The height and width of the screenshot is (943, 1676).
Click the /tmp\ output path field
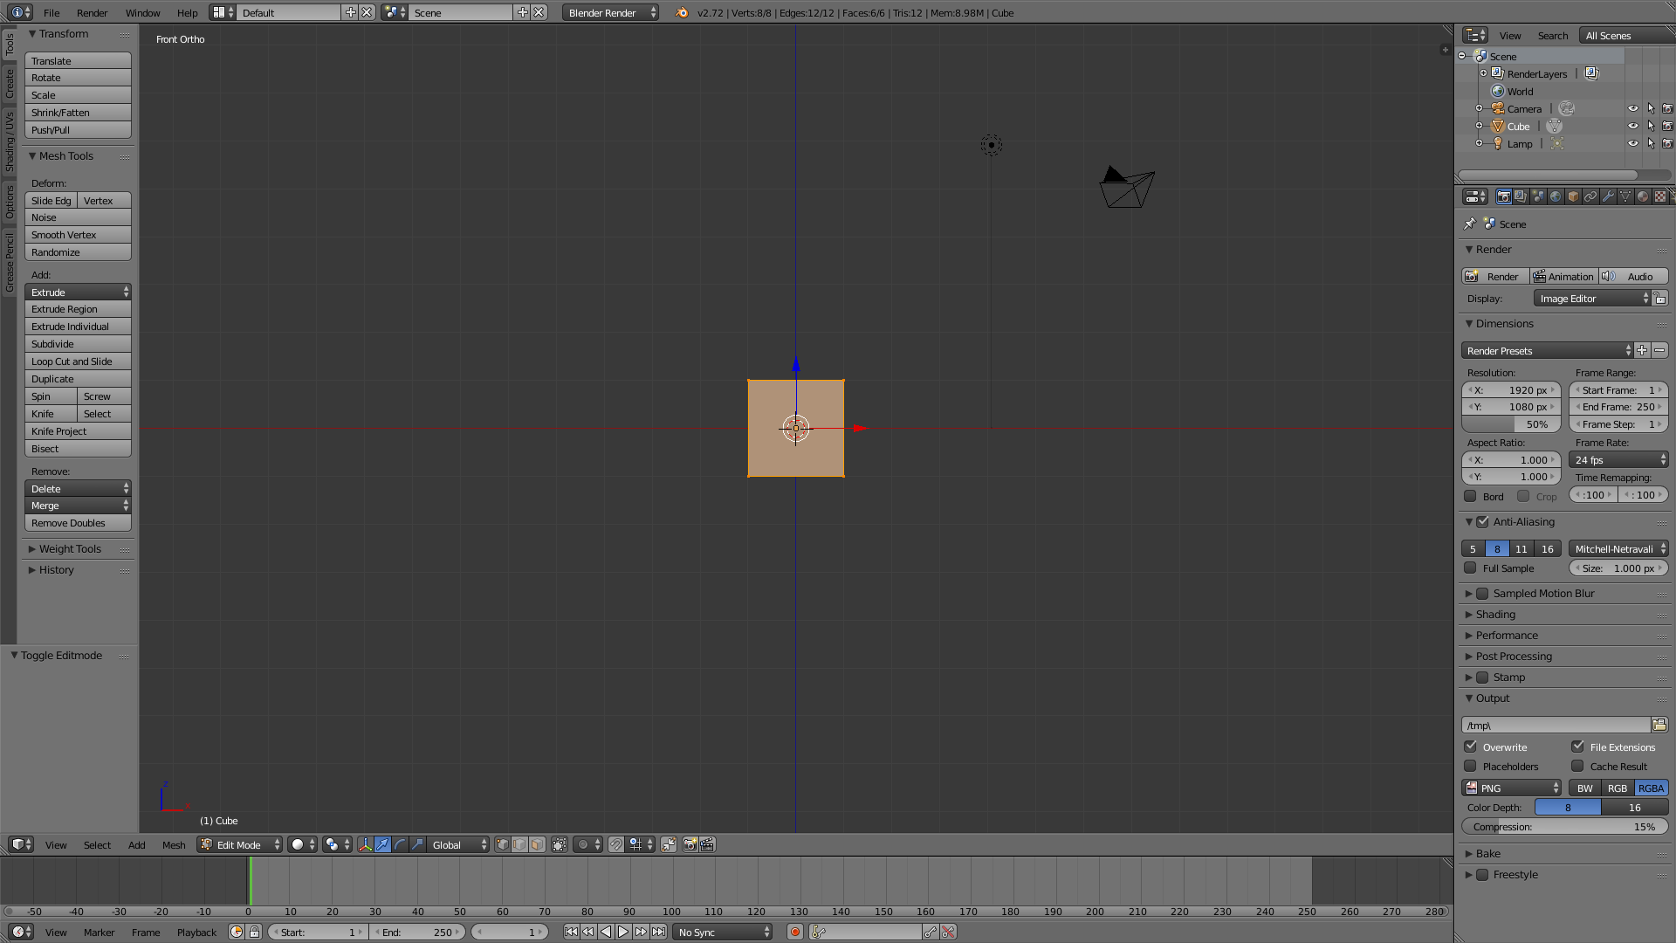(1555, 725)
